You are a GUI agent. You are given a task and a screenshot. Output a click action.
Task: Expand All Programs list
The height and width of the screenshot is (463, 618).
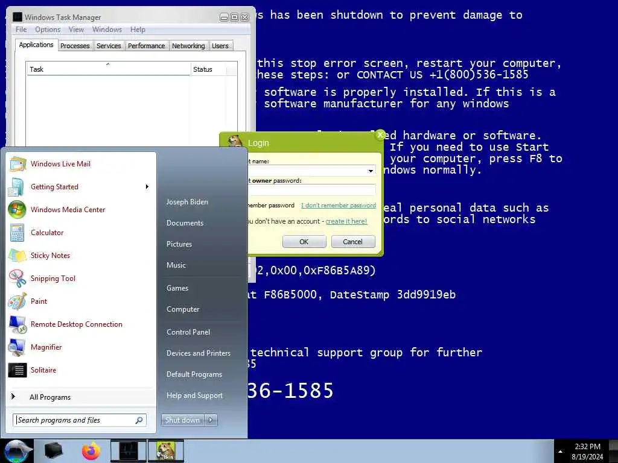click(x=50, y=397)
